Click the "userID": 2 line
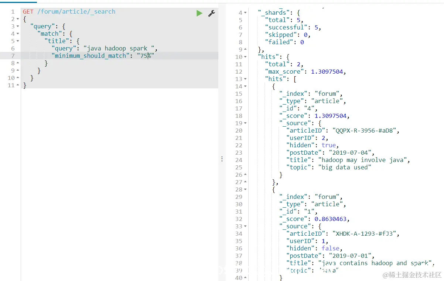 (x=307, y=138)
